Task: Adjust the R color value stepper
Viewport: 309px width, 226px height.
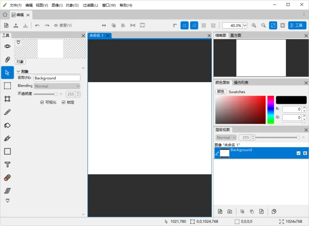Action: pyautogui.click(x=304, y=109)
